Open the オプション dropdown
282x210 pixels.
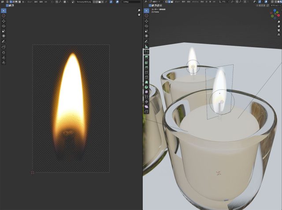pos(276,5)
